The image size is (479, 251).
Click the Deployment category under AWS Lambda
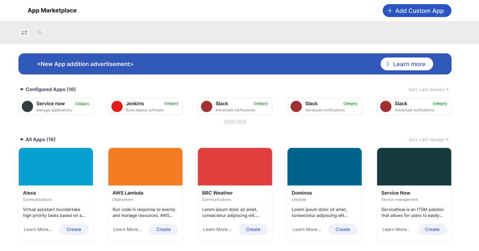tap(123, 200)
